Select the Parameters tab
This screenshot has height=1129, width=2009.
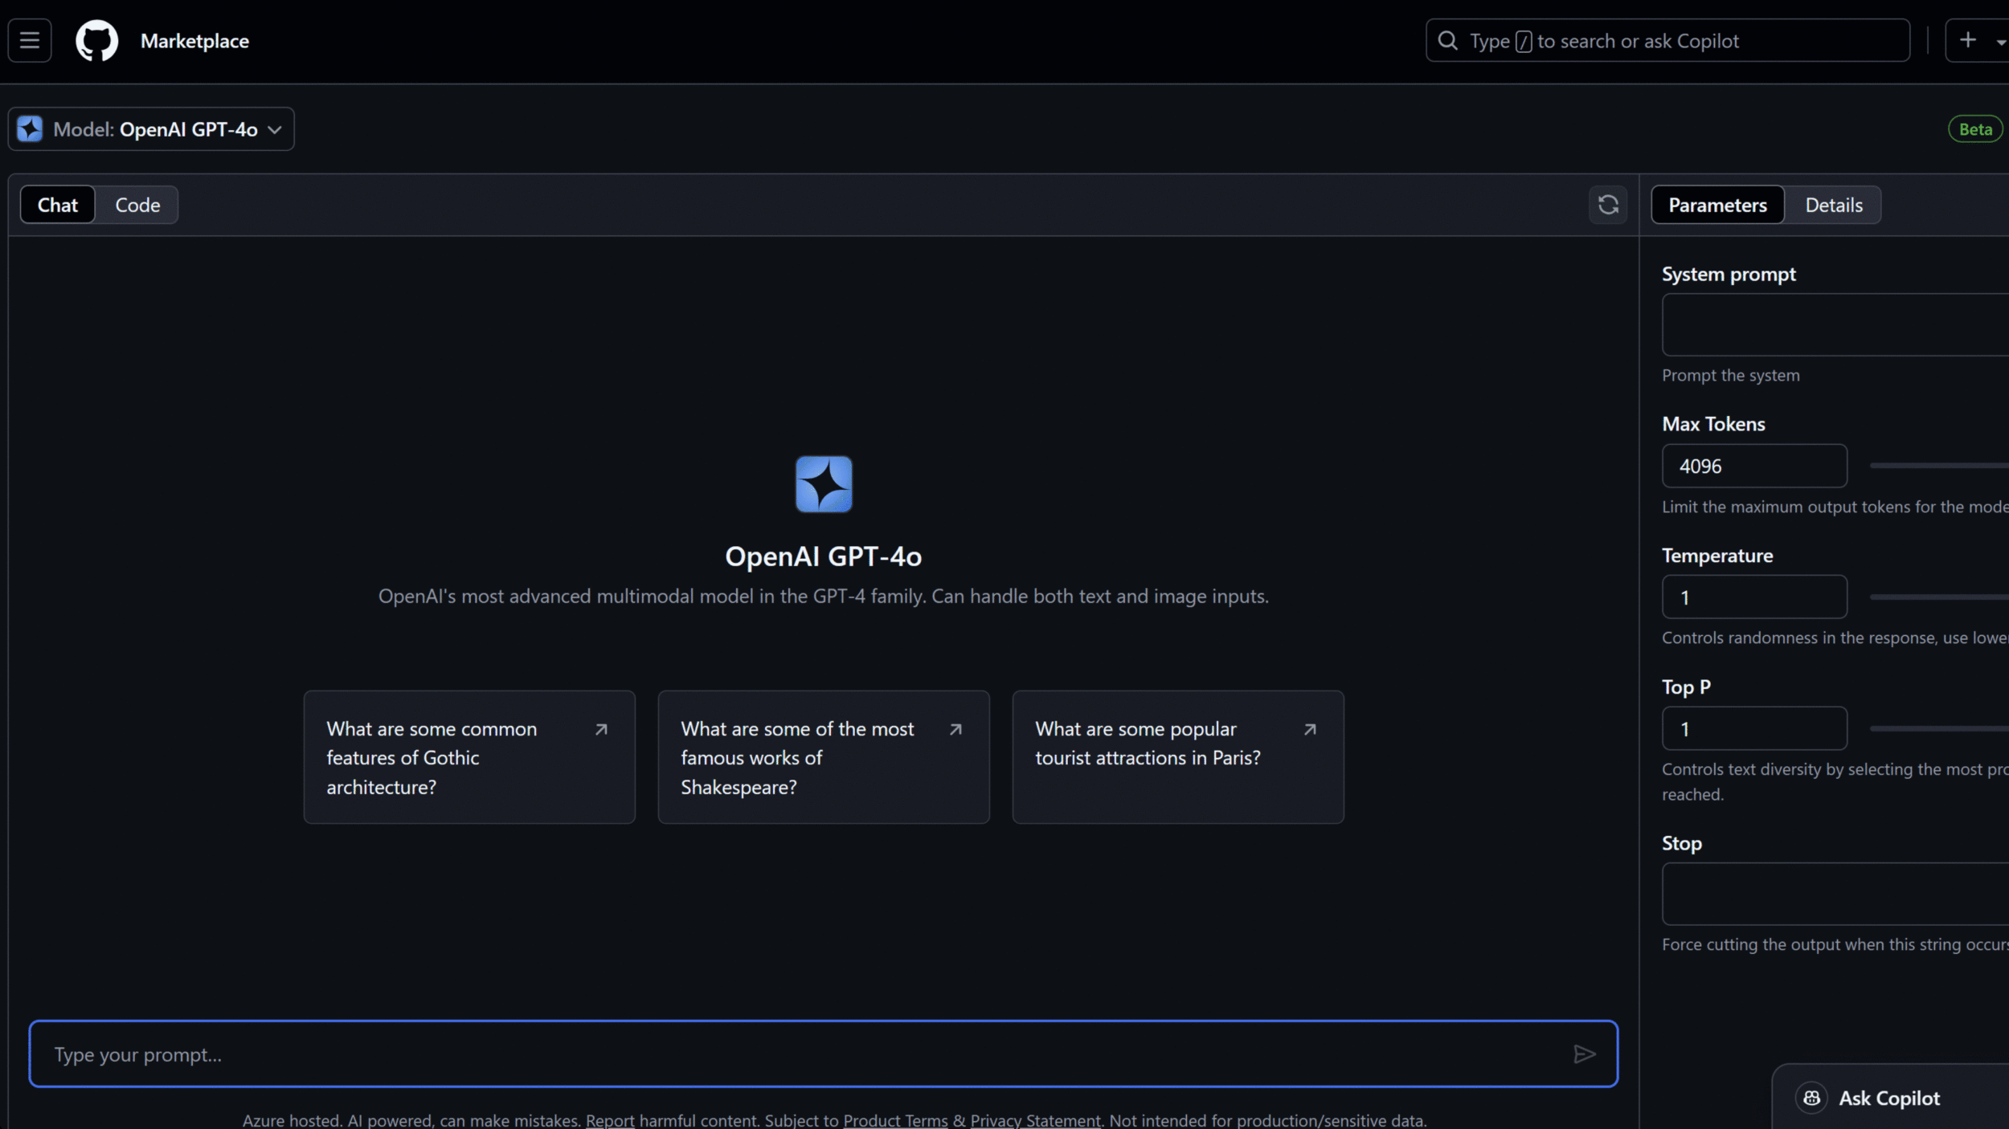(1717, 205)
